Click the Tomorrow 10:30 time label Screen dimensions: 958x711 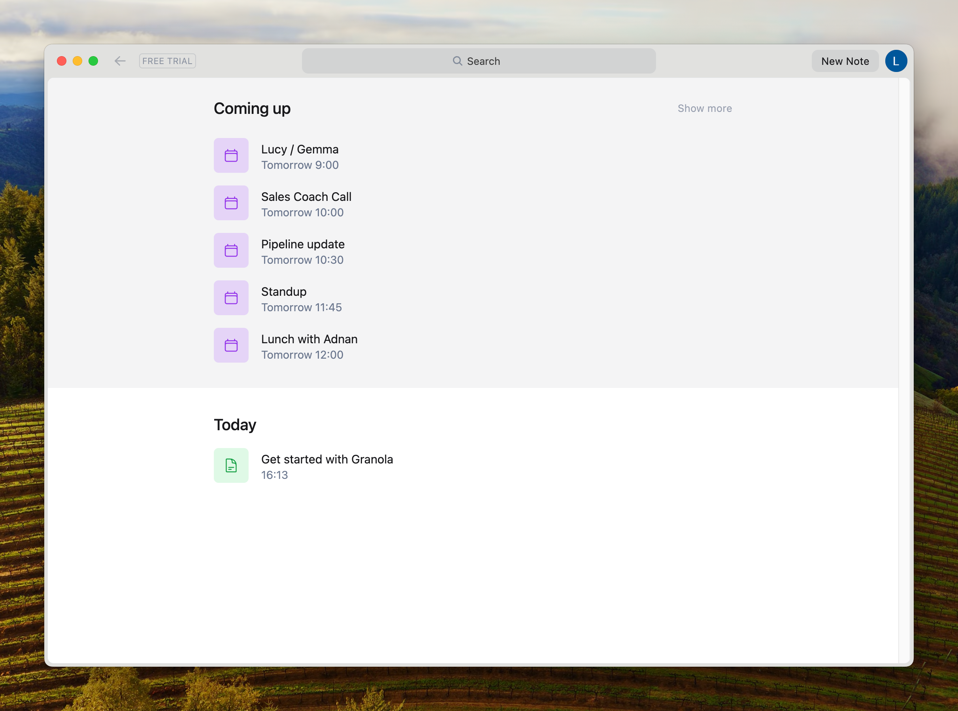(302, 260)
